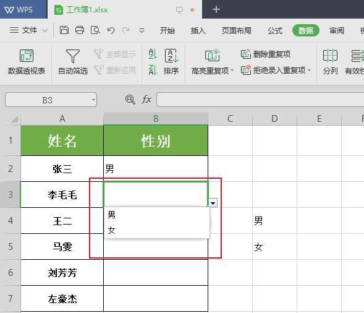Click the 排序 custom sort icon
The height and width of the screenshot is (313, 364).
[171, 56]
